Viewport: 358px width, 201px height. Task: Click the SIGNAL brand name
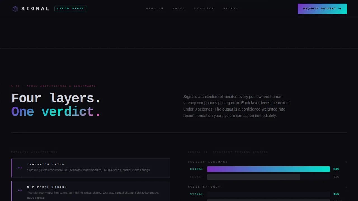36,9
